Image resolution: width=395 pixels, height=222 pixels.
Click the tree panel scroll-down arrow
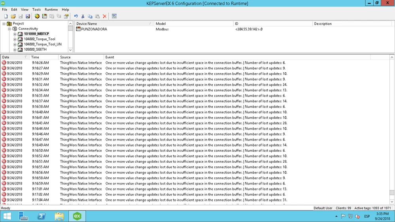pyautogui.click(x=70, y=50)
